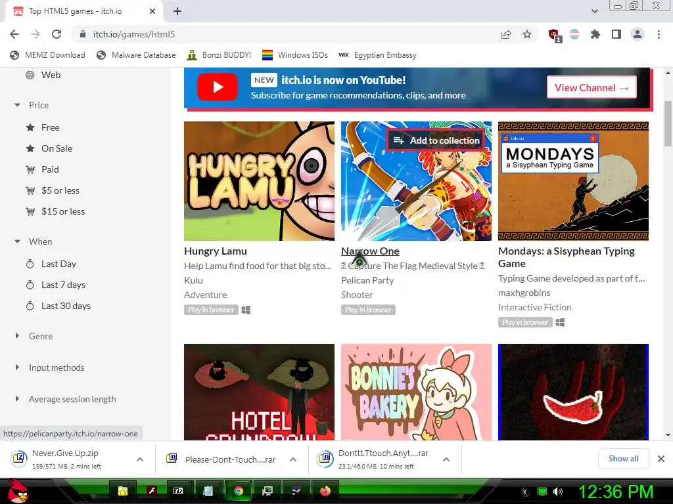
Task: Open options for Please-Dont-Touch rar download
Action: (293, 459)
